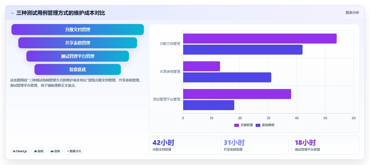Click the 图表分析 label in header
This screenshot has width=370, height=165.
coord(352,13)
